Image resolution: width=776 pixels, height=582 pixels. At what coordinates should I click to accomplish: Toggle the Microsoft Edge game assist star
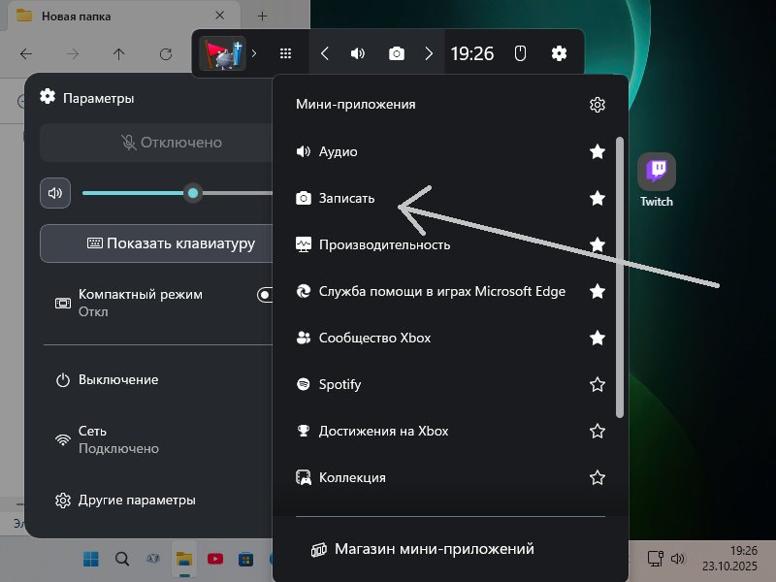(x=598, y=291)
